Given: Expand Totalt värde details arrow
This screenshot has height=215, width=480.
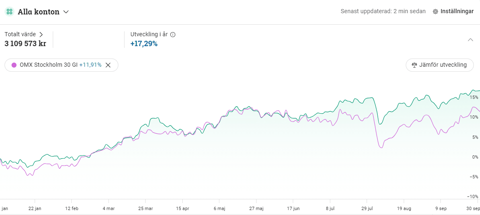Looking at the screenshot, I should [x=41, y=35].
